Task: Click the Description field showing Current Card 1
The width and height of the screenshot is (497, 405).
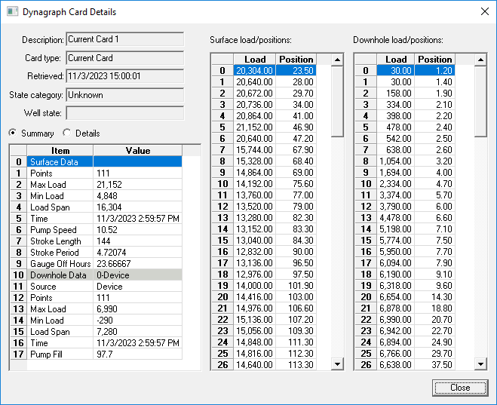Action: click(x=125, y=39)
